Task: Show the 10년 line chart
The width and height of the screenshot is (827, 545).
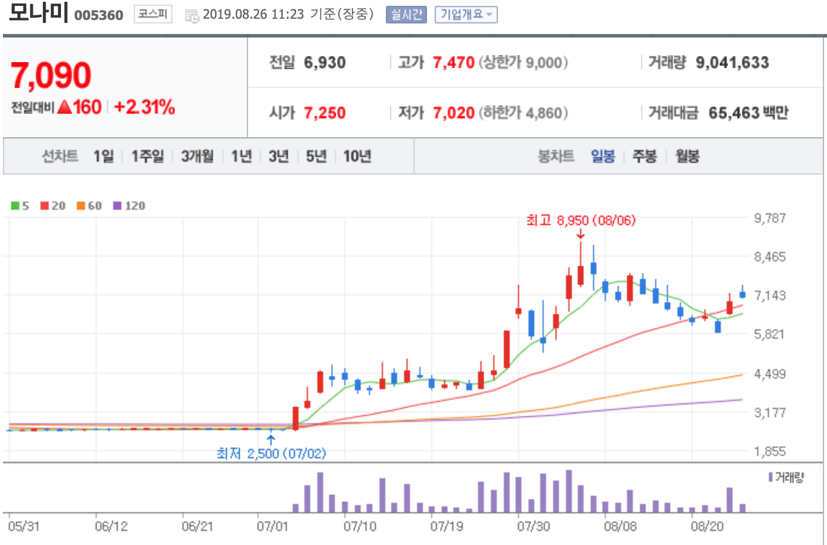Action: (x=357, y=156)
